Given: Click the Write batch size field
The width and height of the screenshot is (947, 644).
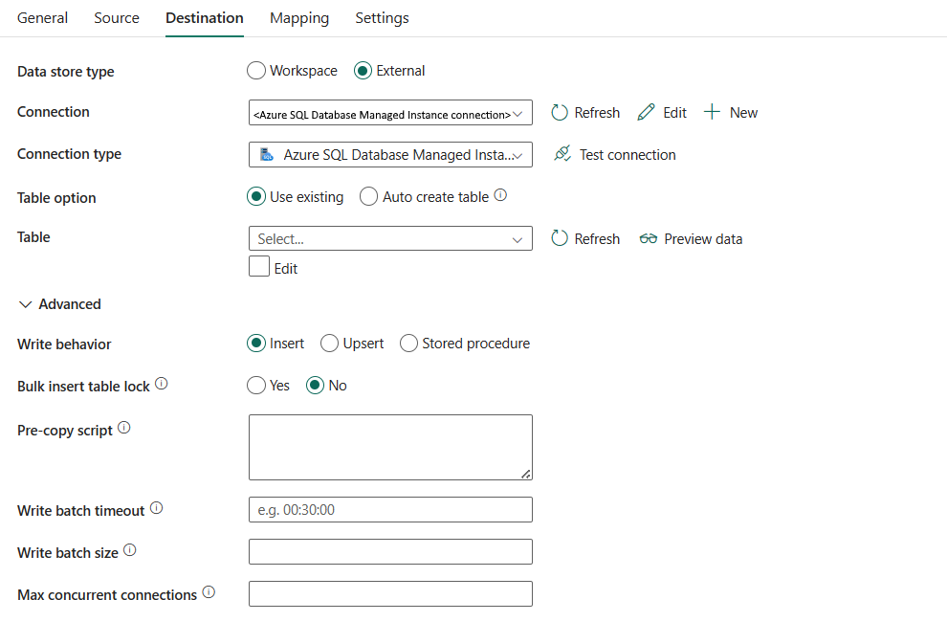Looking at the screenshot, I should click(x=390, y=551).
